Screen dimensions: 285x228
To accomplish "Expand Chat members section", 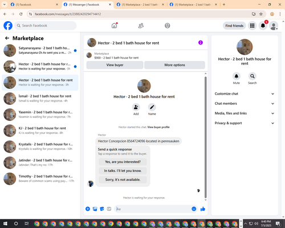I will (x=245, y=104).
